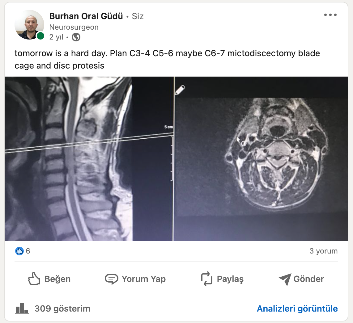Screen dimensions: 353x323
Task: Send the post with Gönder
Action: coord(301,279)
